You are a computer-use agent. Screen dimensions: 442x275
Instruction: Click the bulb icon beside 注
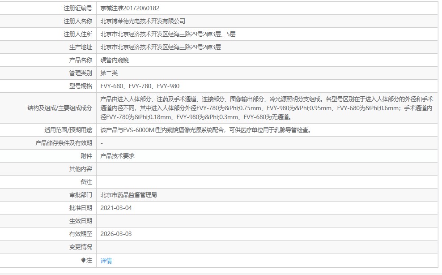(83, 260)
